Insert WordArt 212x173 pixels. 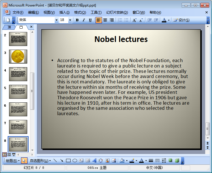pyautogui.click(x=94, y=161)
